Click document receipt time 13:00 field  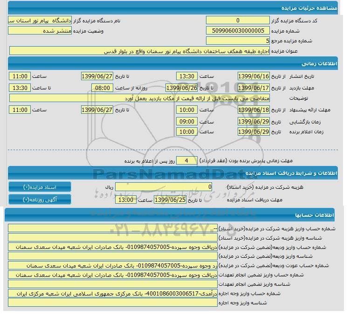click(x=126, y=200)
